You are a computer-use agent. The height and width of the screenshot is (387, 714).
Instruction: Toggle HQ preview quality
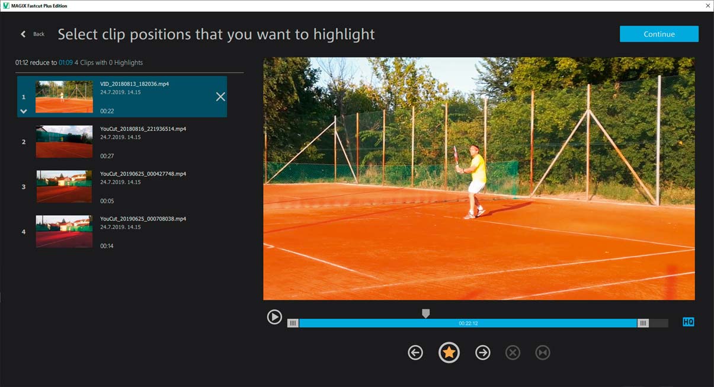688,322
